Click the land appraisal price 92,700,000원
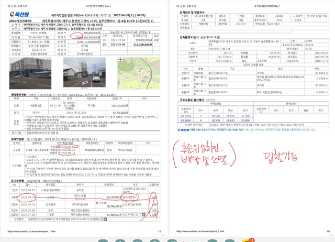Image resolution: width=335 pixels, height=242 pixels. 120,113
